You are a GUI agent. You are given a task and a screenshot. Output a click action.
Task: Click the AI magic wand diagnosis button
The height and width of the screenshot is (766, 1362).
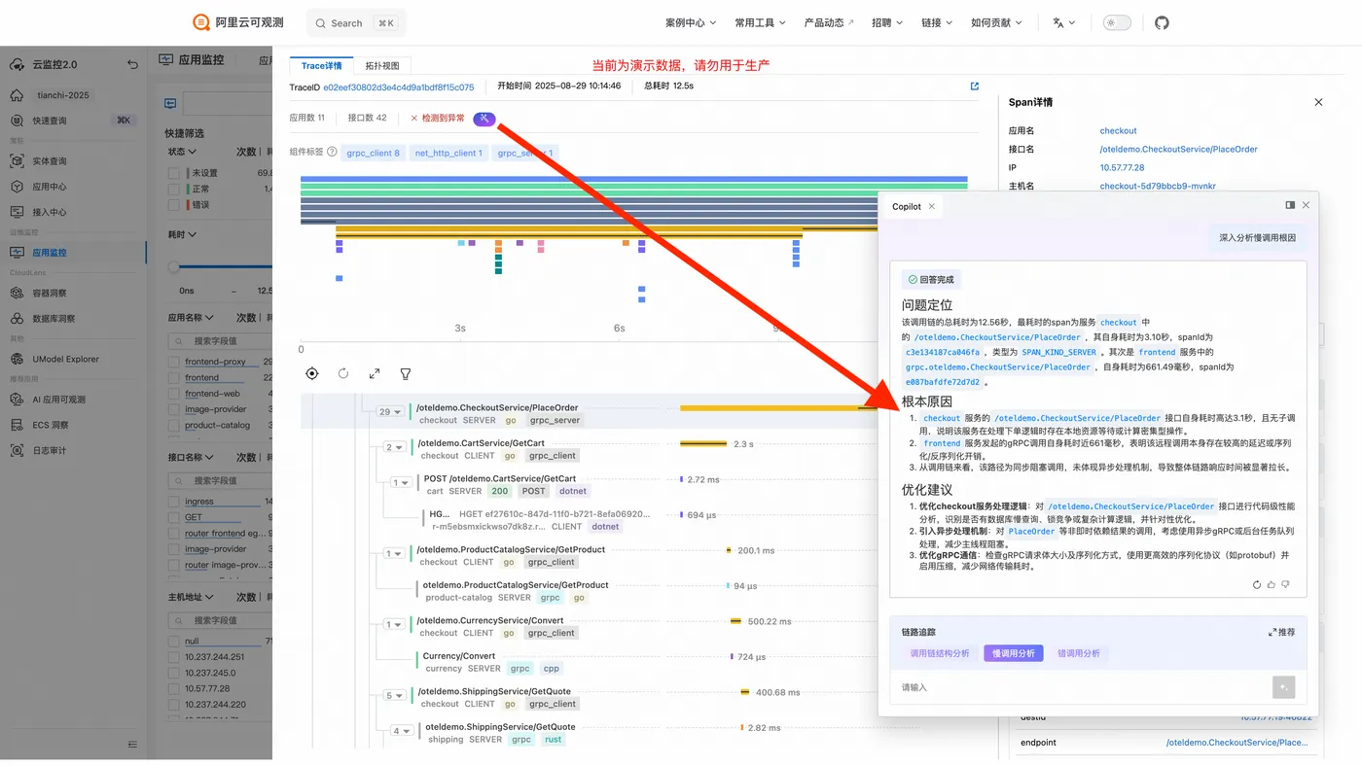tap(484, 119)
